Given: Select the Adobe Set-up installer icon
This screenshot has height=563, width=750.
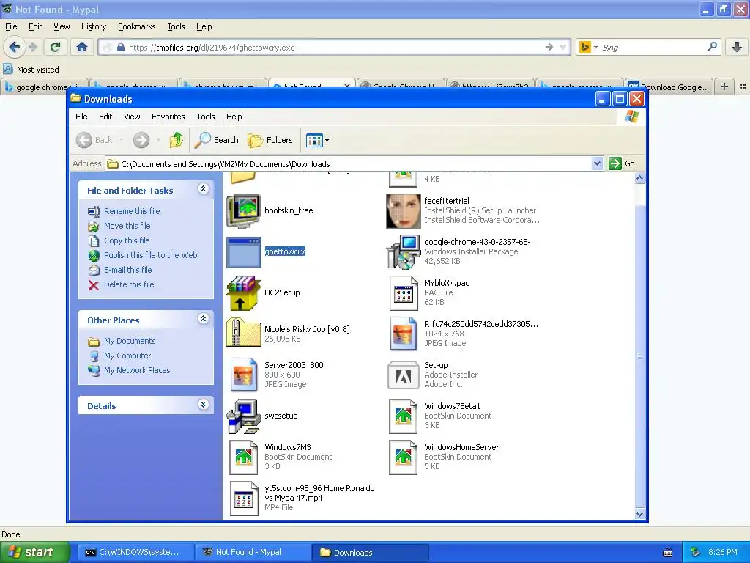Looking at the screenshot, I should tap(404, 375).
